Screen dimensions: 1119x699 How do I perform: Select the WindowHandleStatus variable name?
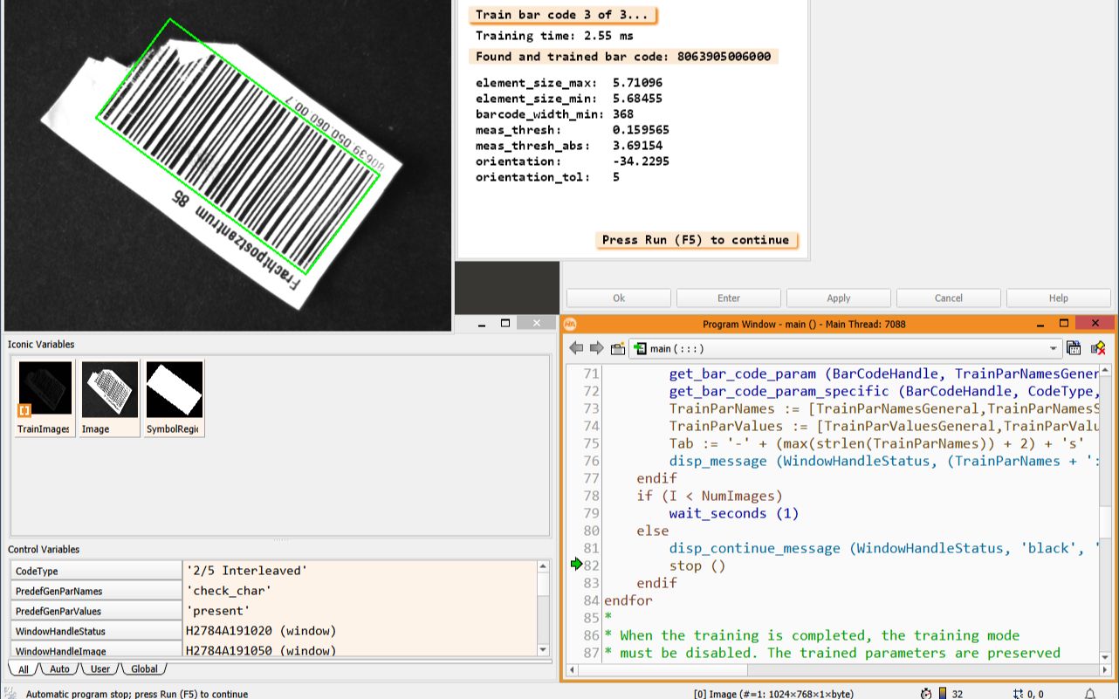pyautogui.click(x=96, y=631)
